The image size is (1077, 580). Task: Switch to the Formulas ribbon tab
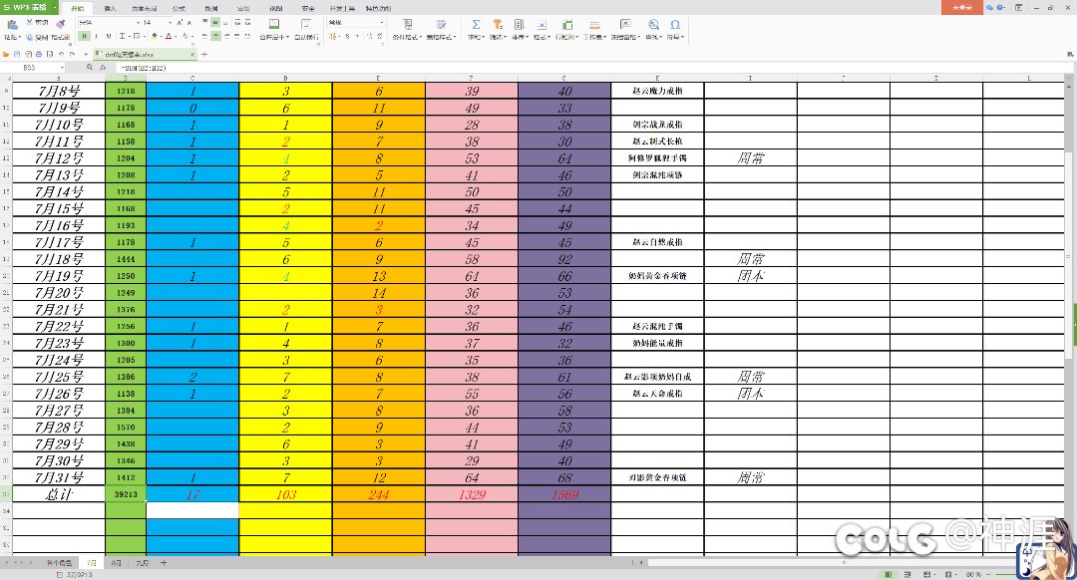(x=179, y=8)
